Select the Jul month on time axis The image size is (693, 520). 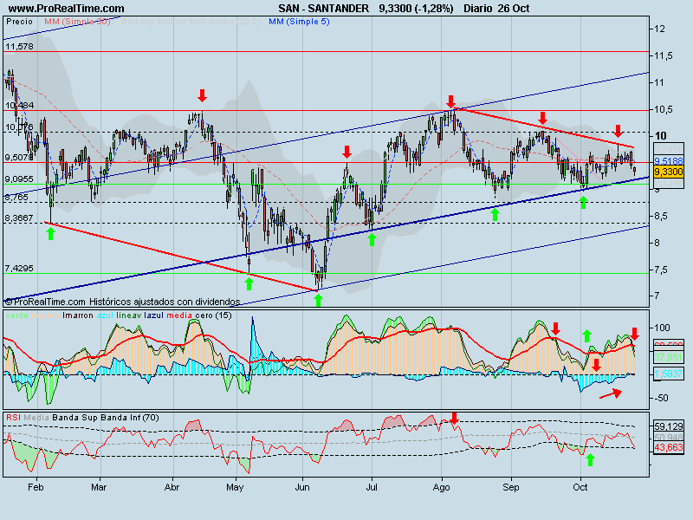(x=372, y=487)
